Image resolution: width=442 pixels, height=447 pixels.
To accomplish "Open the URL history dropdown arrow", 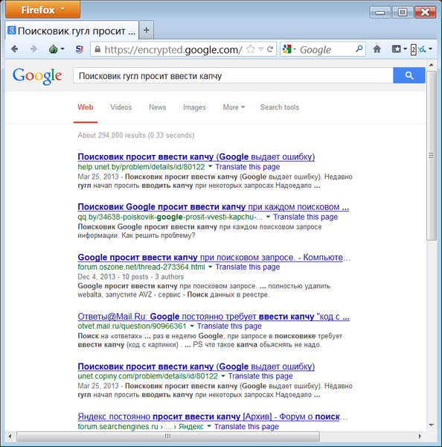I will pyautogui.click(x=260, y=49).
